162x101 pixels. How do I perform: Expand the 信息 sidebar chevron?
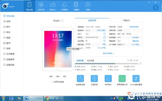22,48
